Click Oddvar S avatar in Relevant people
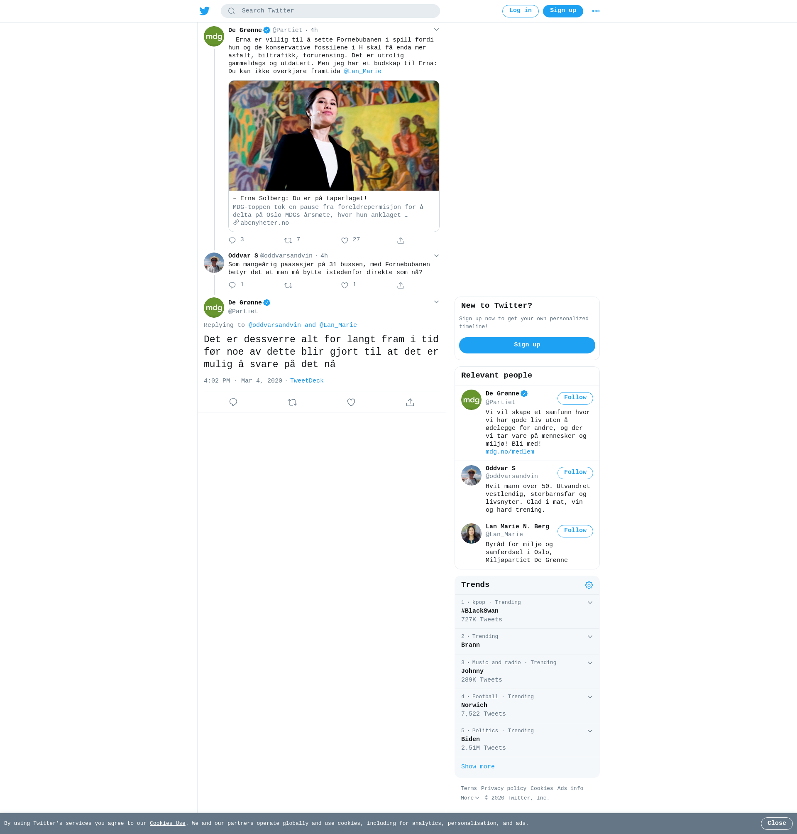 click(x=471, y=475)
